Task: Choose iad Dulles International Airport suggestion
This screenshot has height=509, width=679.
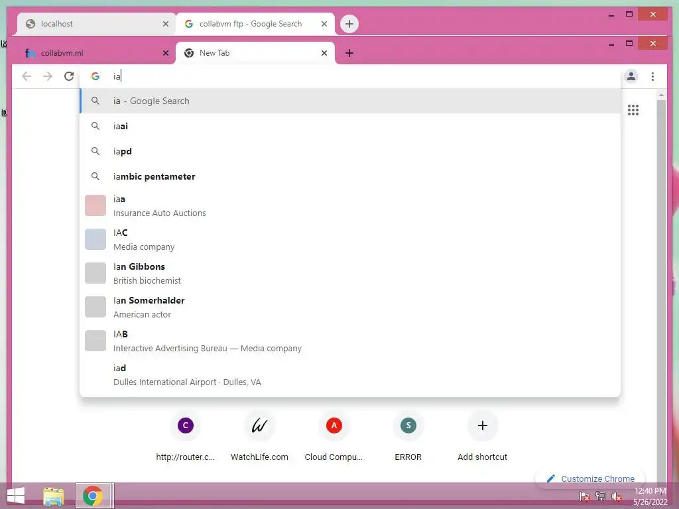Action: (350, 375)
